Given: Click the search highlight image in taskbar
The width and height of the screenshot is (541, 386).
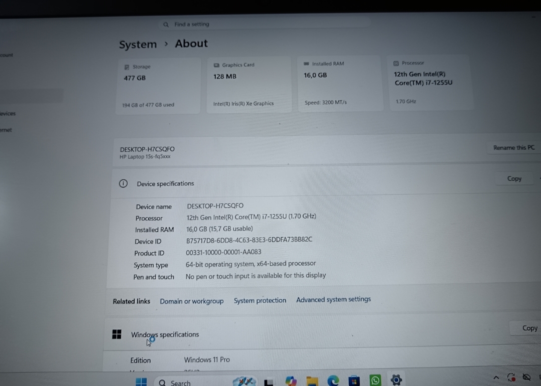Looking at the screenshot, I should (244, 381).
